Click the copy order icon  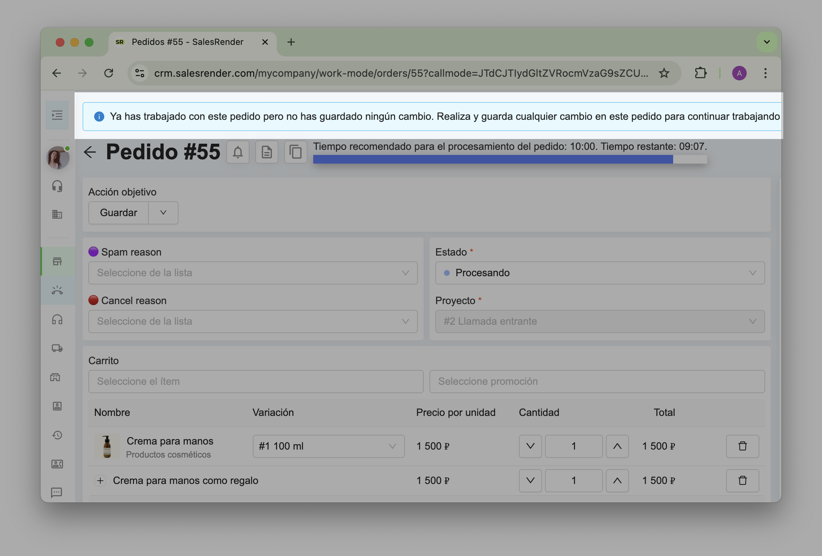click(x=295, y=152)
